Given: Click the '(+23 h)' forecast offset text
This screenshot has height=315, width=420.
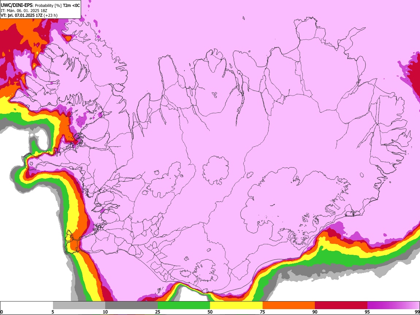Looking at the screenshot, I should click(51, 15).
